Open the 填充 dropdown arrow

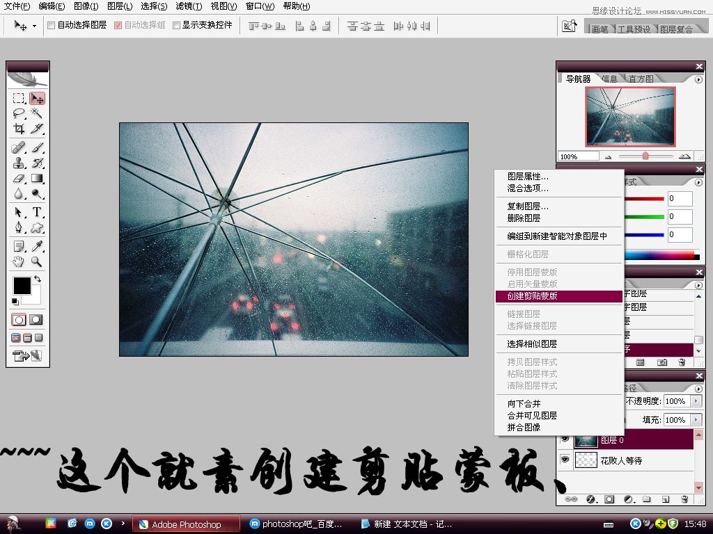pyautogui.click(x=696, y=419)
